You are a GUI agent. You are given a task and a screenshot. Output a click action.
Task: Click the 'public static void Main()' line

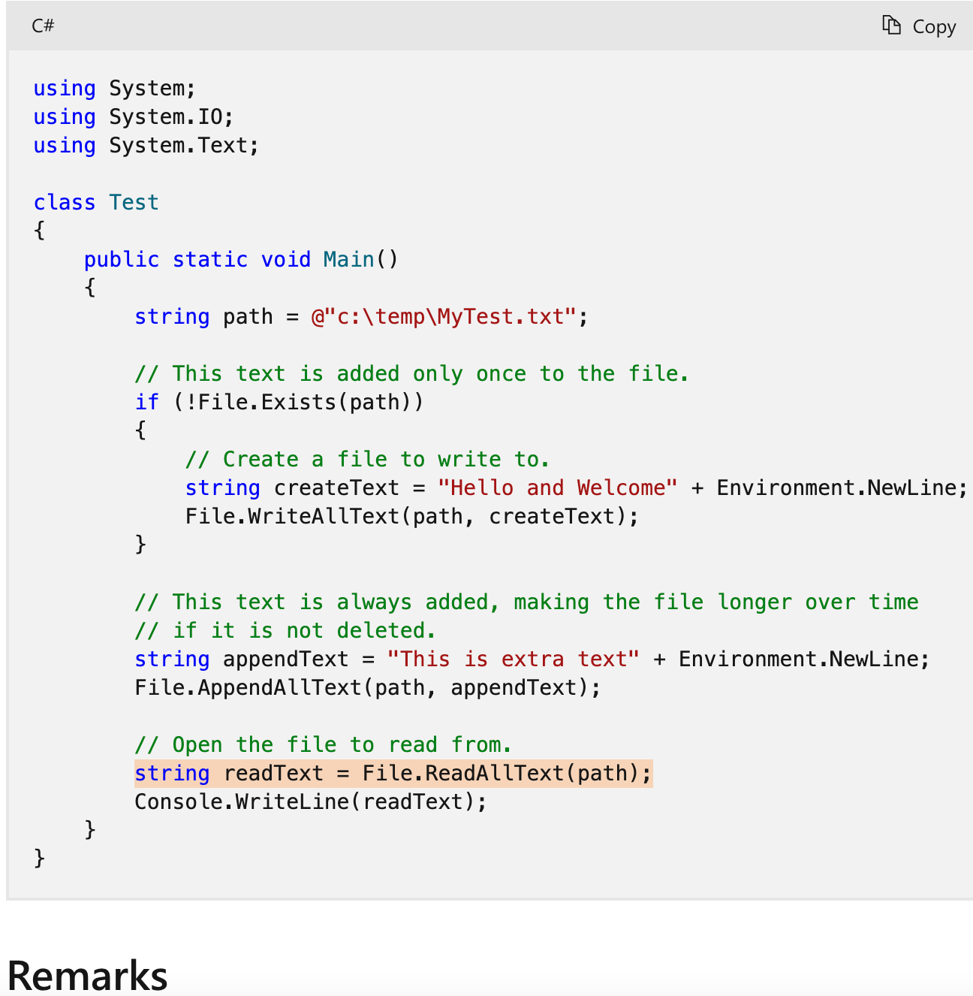[x=241, y=260]
